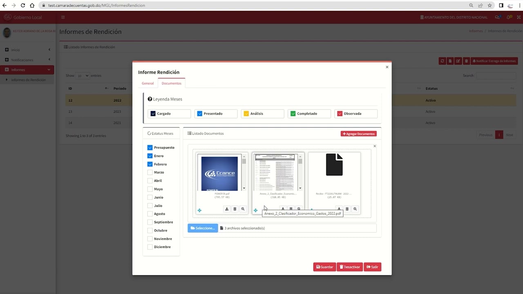The width and height of the screenshot is (523, 294).
Task: Switch to the General tab
Action: [x=148, y=83]
